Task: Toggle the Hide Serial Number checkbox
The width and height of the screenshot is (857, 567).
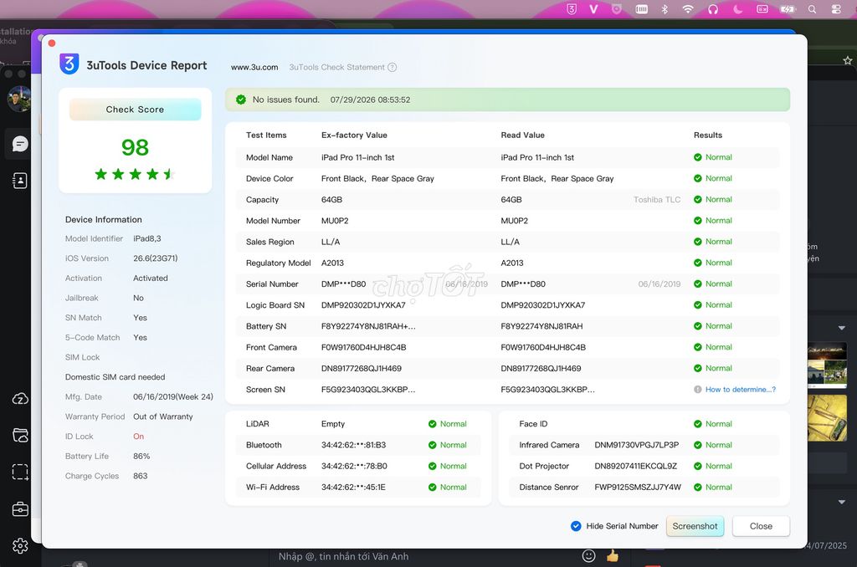Action: pyautogui.click(x=576, y=526)
